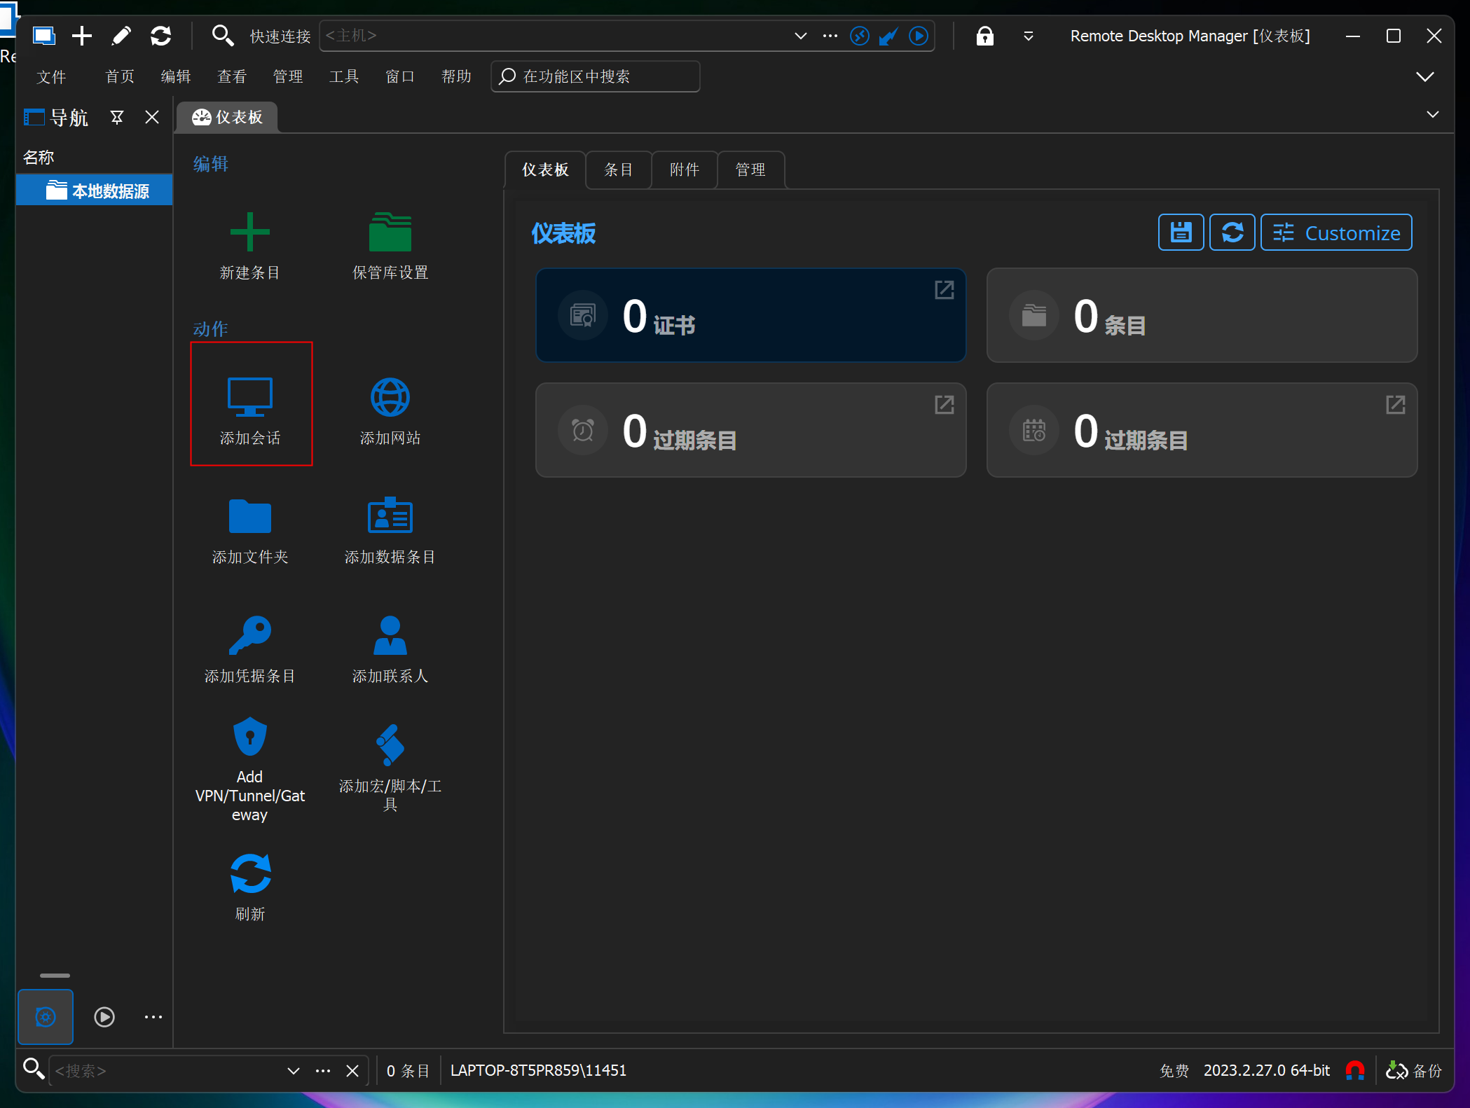Click Add VPN/Tunnel/Gateway shield icon
The width and height of the screenshot is (1470, 1108).
[x=249, y=736]
